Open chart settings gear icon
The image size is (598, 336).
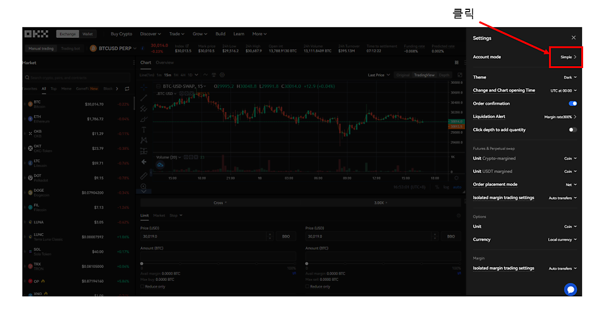tap(222, 75)
